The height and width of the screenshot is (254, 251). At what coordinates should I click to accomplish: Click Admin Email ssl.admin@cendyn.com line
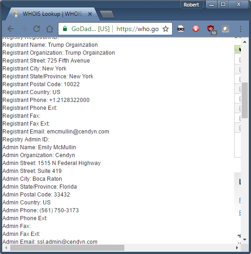50,241
